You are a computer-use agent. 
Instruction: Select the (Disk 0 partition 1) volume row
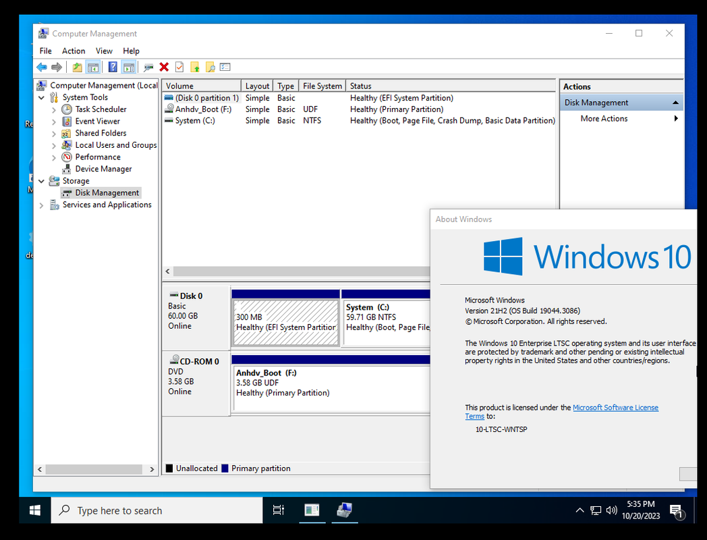(x=359, y=98)
